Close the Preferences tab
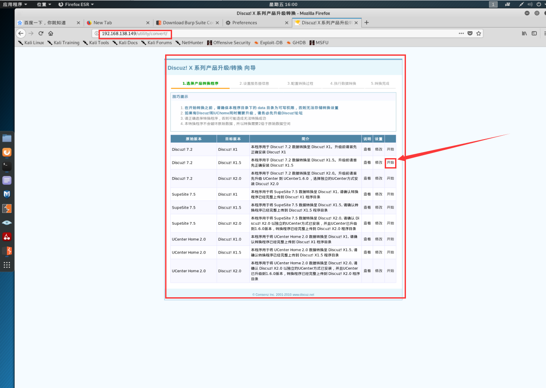546x388 pixels. (286, 23)
